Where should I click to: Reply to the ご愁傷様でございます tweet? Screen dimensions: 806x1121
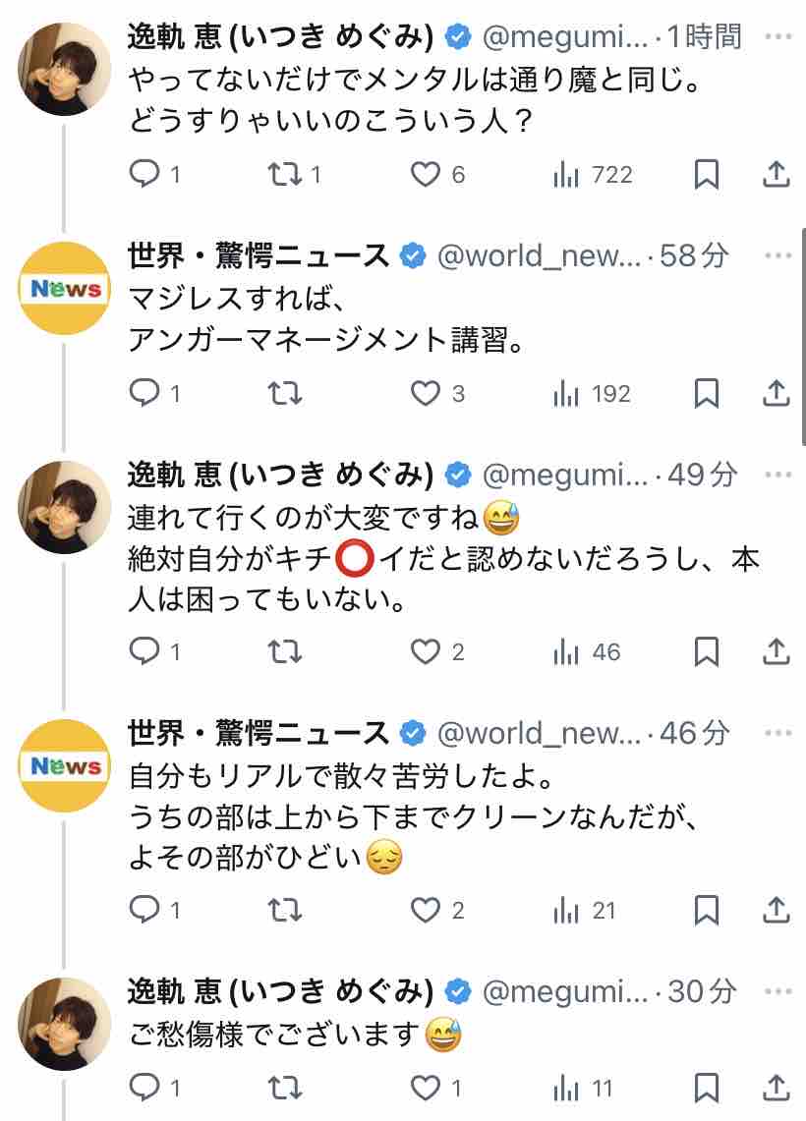point(145,1088)
